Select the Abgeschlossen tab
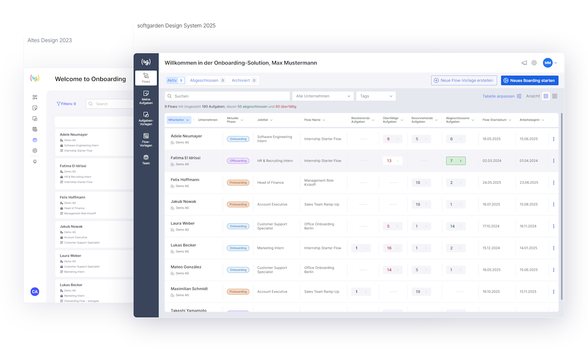588x353 pixels. (207, 80)
